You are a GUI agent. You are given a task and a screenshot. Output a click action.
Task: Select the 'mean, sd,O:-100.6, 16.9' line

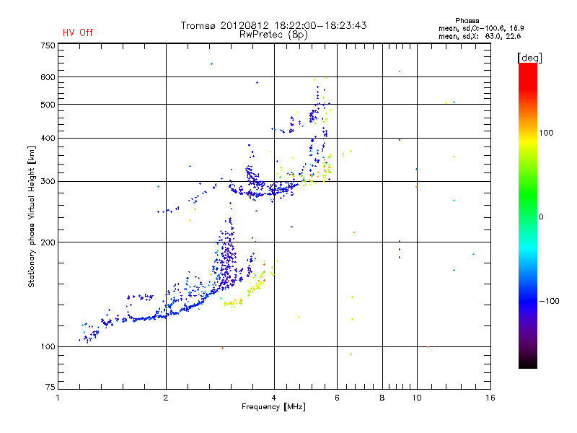[x=481, y=29]
